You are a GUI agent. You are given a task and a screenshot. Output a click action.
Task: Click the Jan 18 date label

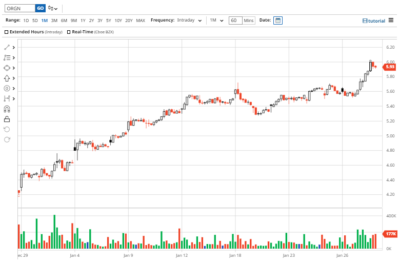point(235,255)
